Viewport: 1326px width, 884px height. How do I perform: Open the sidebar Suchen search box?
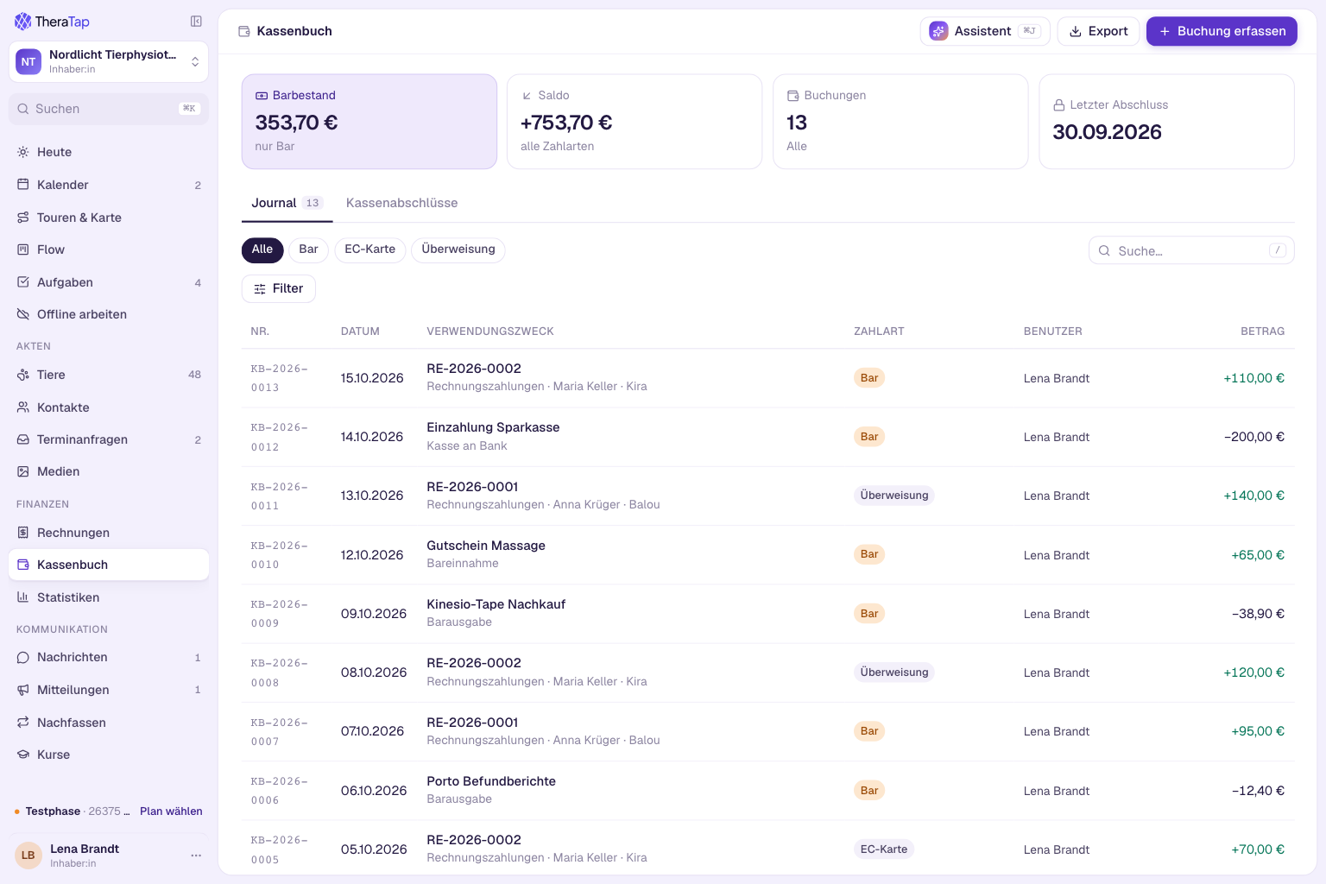point(109,109)
